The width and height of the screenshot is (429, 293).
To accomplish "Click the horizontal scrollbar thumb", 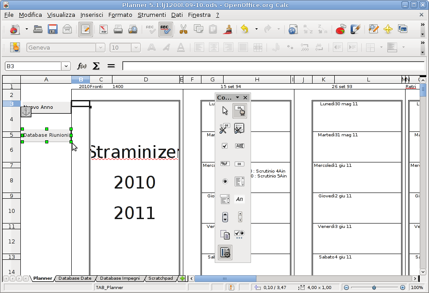I will (225, 278).
